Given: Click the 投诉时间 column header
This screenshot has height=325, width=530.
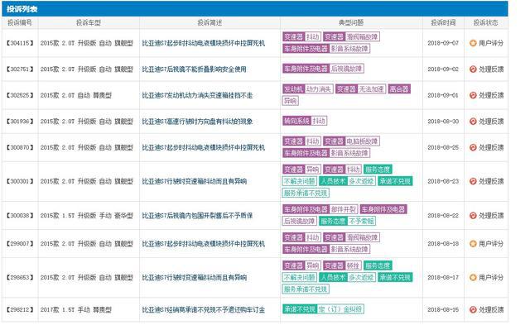Looking at the screenshot, I should (443, 22).
